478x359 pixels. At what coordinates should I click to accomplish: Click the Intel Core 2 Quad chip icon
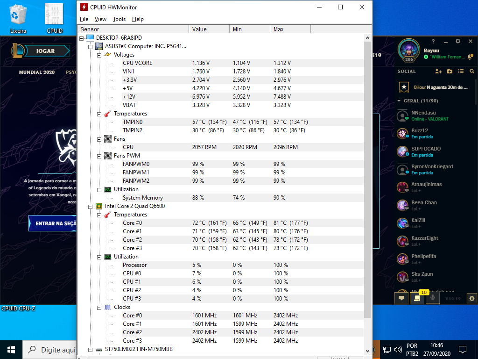(x=99, y=206)
